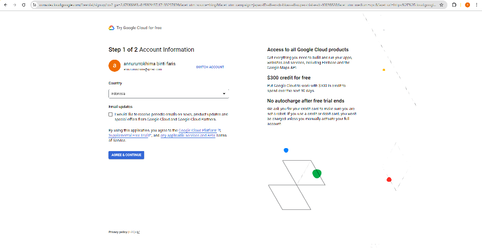Click account name 'annururrokhima binti faris'
Viewport: 482px width, 248px height.
(150, 64)
